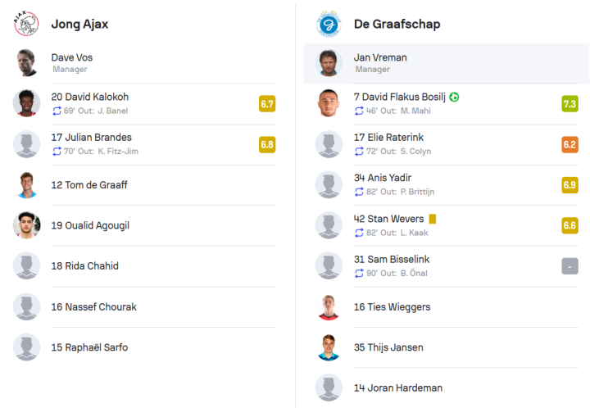This screenshot has width=590, height=408.
Task: Open David Kalokoh's 6.7 rating badge
Action: coord(266,103)
